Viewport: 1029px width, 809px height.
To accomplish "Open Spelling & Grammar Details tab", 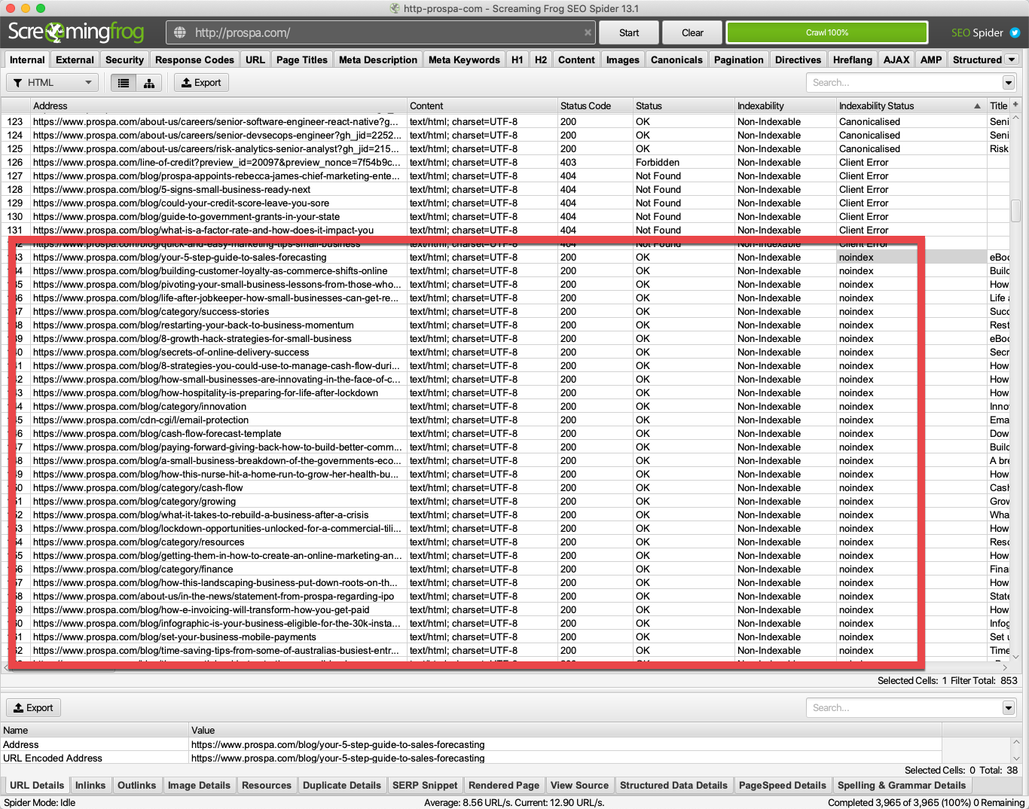I will [x=901, y=785].
